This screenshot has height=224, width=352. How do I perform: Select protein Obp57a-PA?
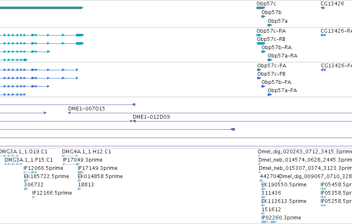pos(282,91)
